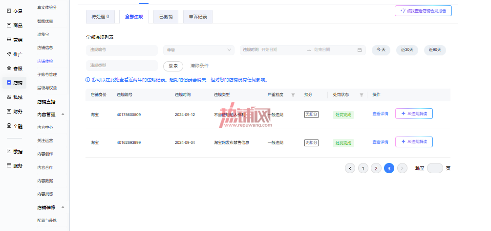Collapse the 店铺装修 menu group
Screen dimensions: 491x231
63,208
